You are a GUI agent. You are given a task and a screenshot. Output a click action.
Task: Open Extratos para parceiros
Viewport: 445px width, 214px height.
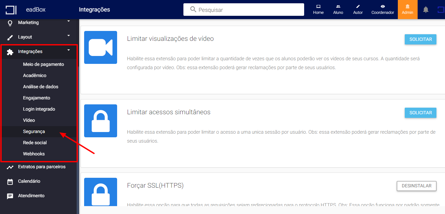[42, 167]
